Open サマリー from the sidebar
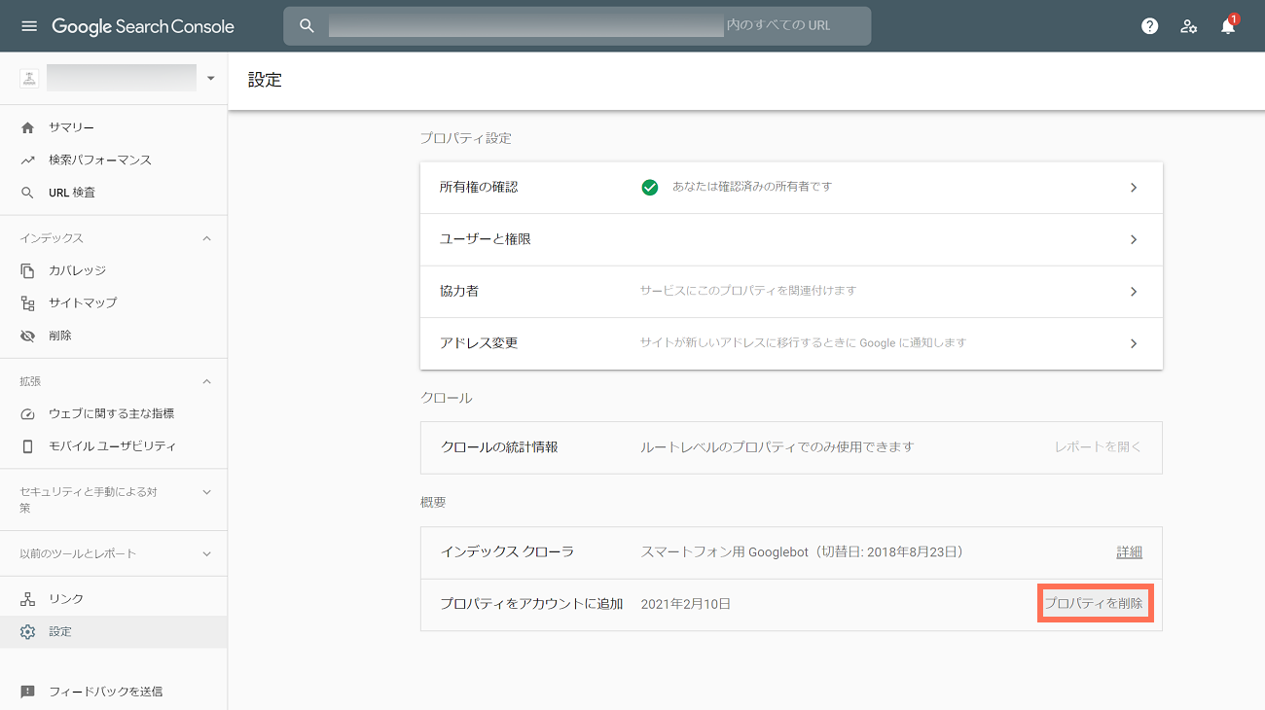The width and height of the screenshot is (1265, 710). pyautogui.click(x=71, y=127)
